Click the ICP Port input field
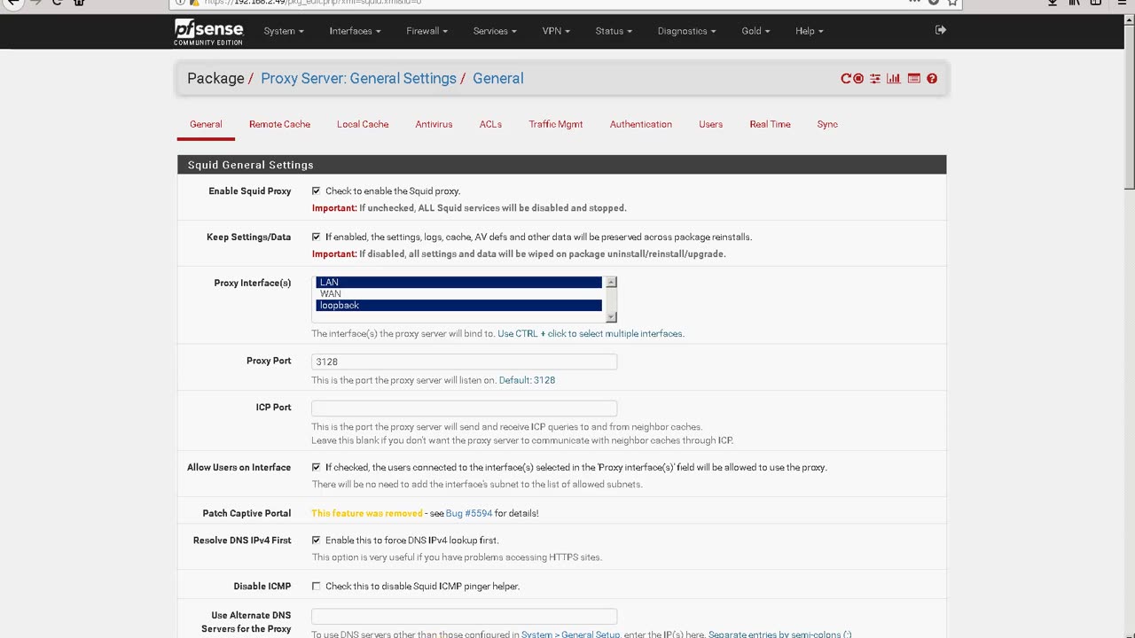 pos(464,408)
